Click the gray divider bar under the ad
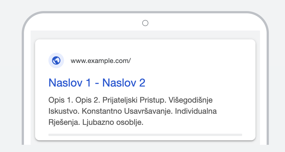 point(145,135)
